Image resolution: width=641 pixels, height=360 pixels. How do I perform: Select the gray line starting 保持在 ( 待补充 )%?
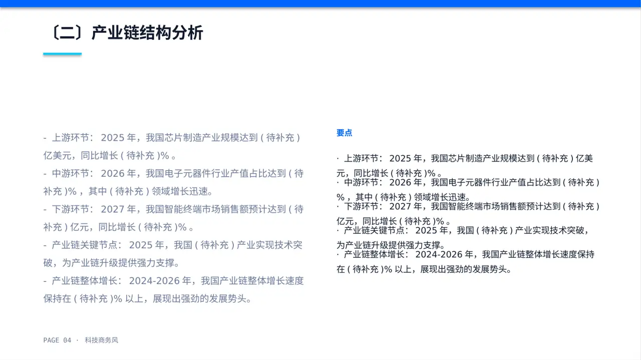[x=147, y=299]
